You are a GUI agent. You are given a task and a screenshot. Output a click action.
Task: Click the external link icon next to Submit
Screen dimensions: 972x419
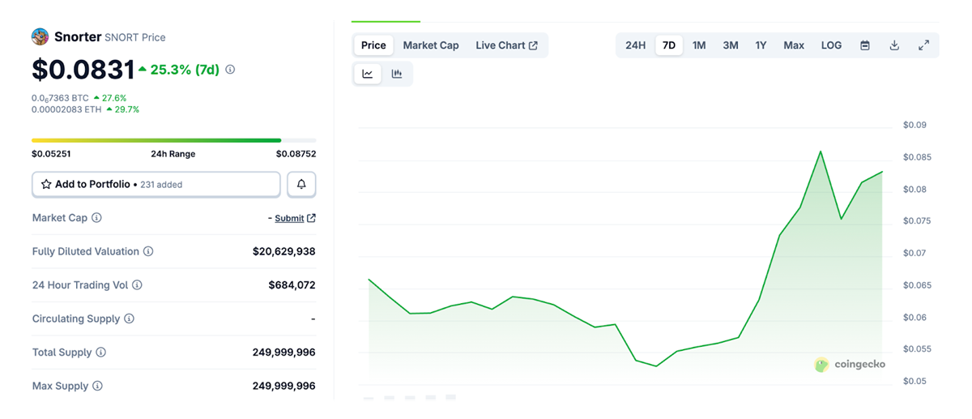pyautogui.click(x=312, y=218)
